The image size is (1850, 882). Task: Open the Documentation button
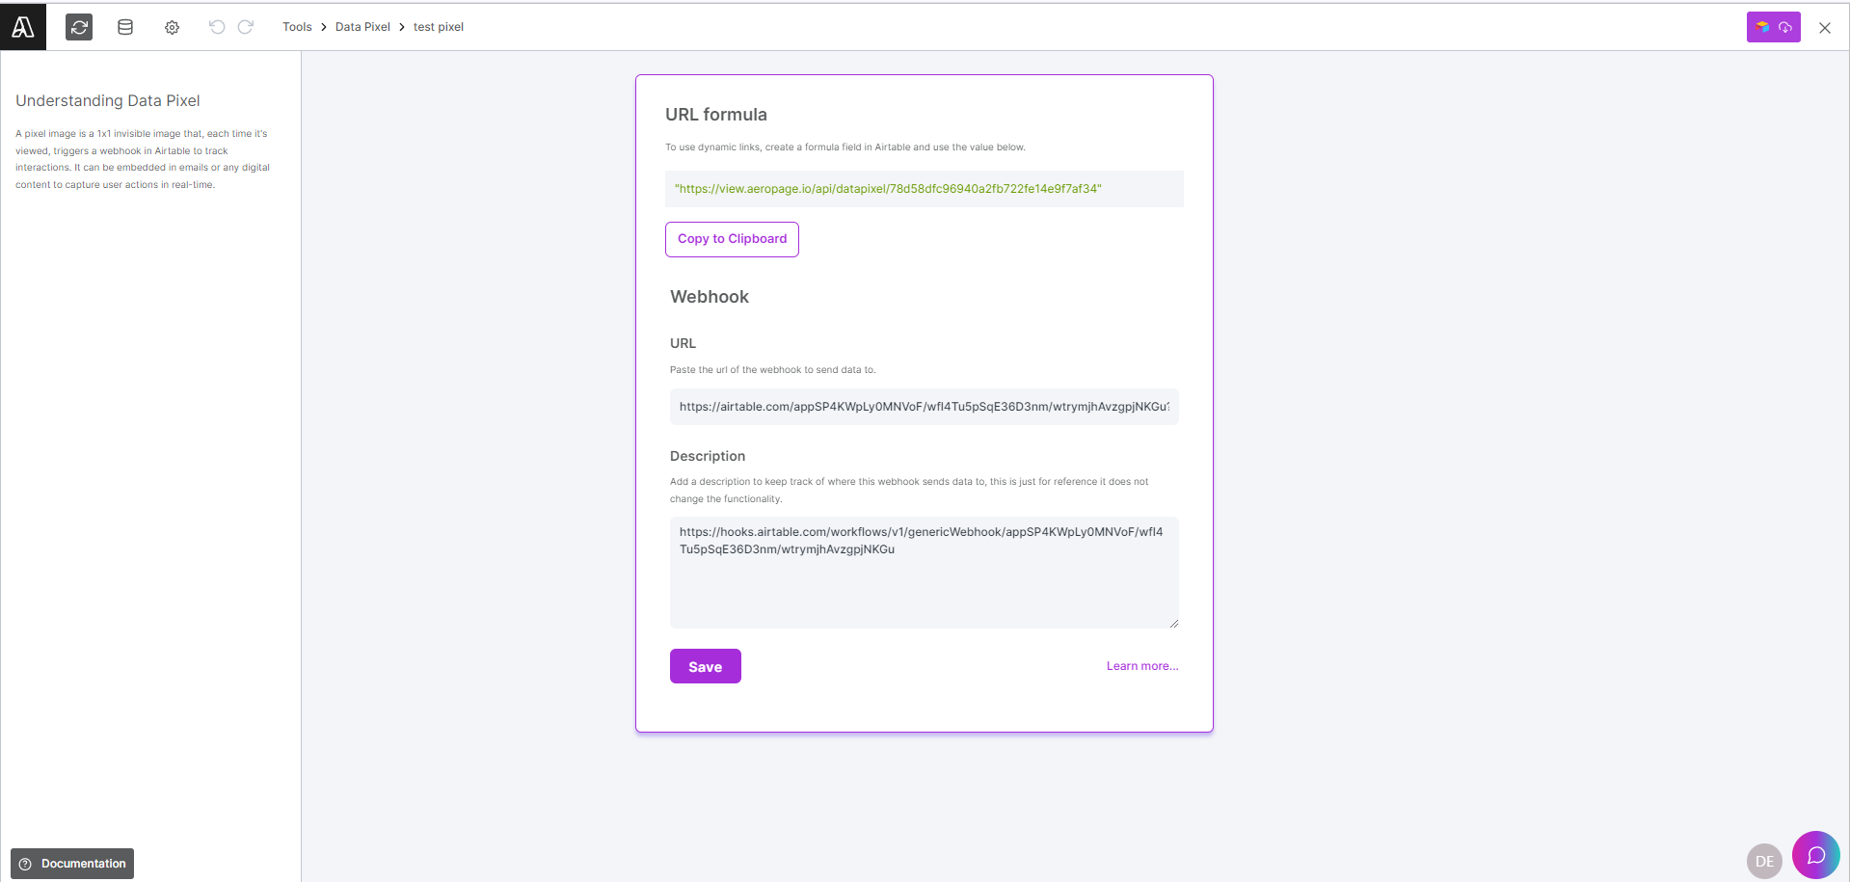click(72, 864)
